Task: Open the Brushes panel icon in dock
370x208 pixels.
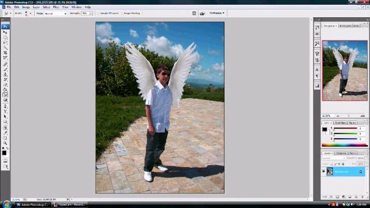Action: (317, 54)
